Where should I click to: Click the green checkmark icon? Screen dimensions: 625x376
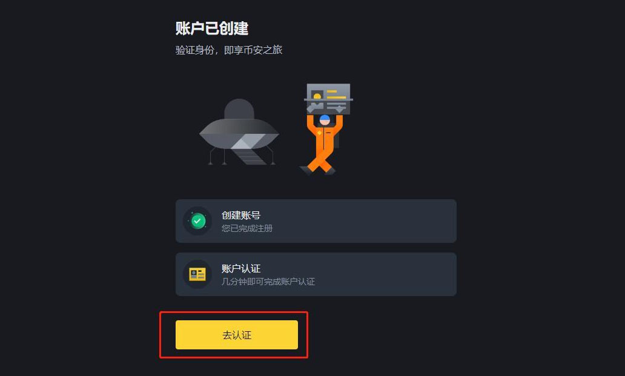(x=197, y=221)
